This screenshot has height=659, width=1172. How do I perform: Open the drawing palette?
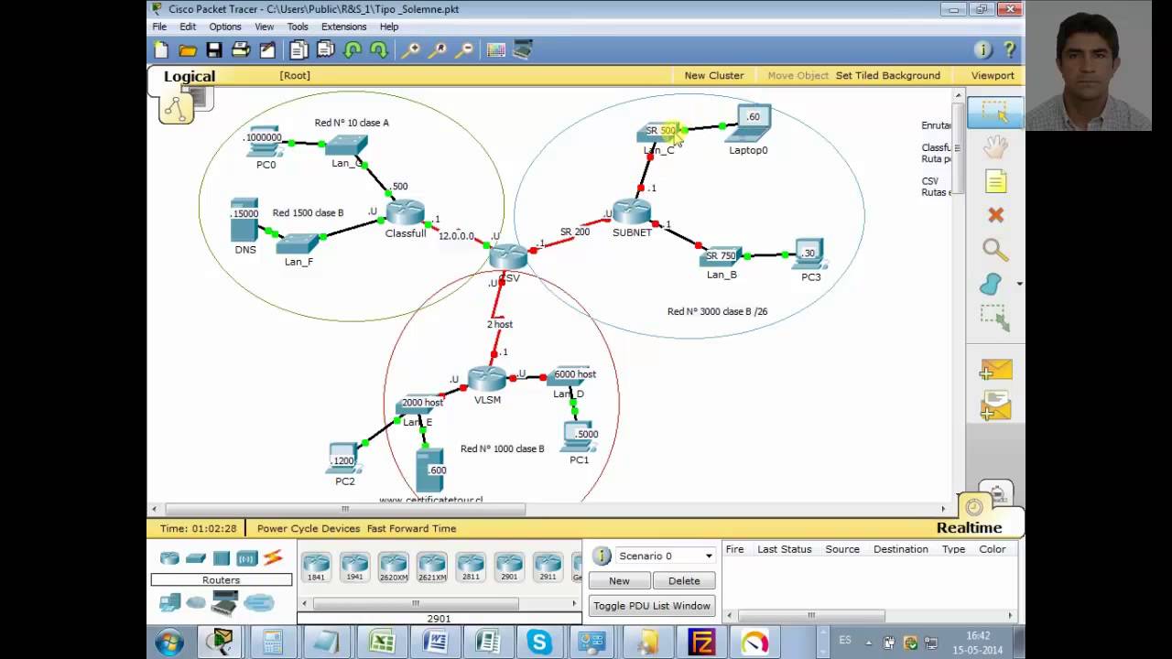[x=496, y=50]
